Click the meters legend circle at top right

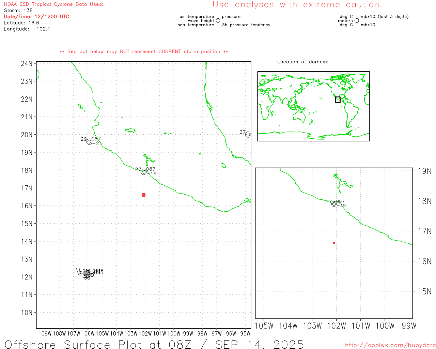click(x=357, y=21)
